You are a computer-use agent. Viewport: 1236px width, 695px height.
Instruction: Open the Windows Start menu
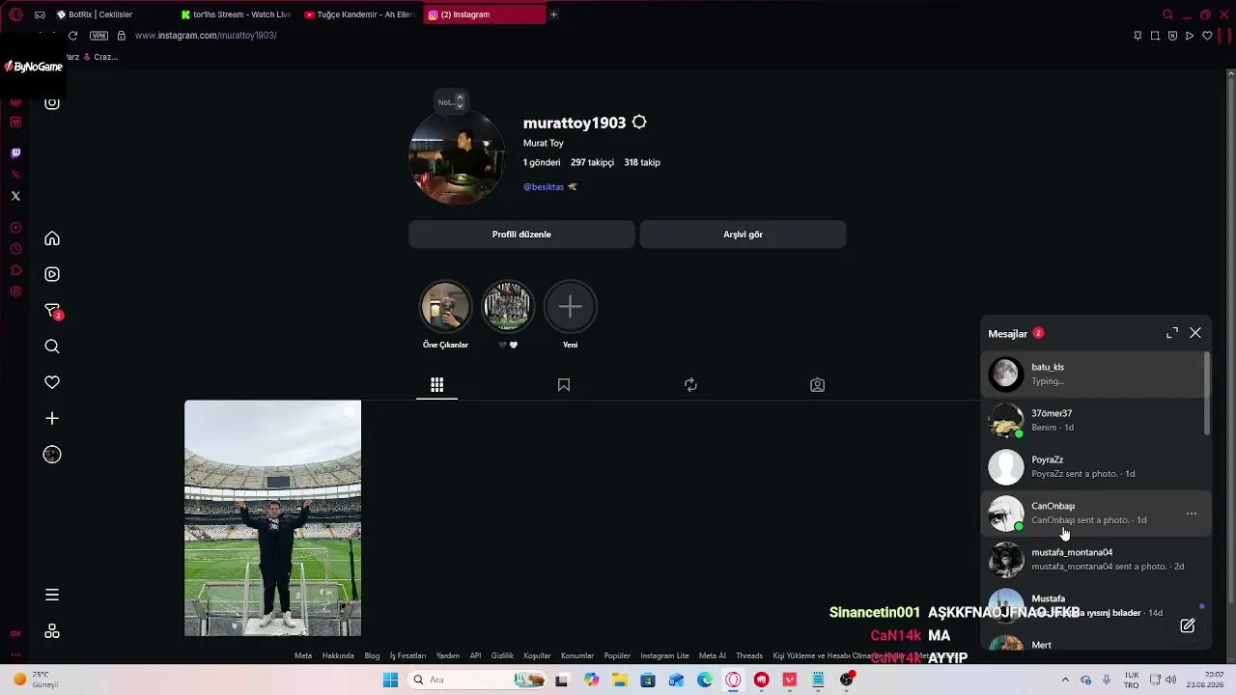pyautogui.click(x=390, y=680)
